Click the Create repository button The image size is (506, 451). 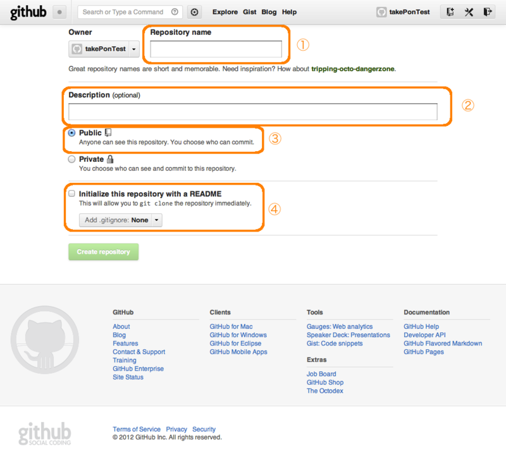[x=104, y=252]
